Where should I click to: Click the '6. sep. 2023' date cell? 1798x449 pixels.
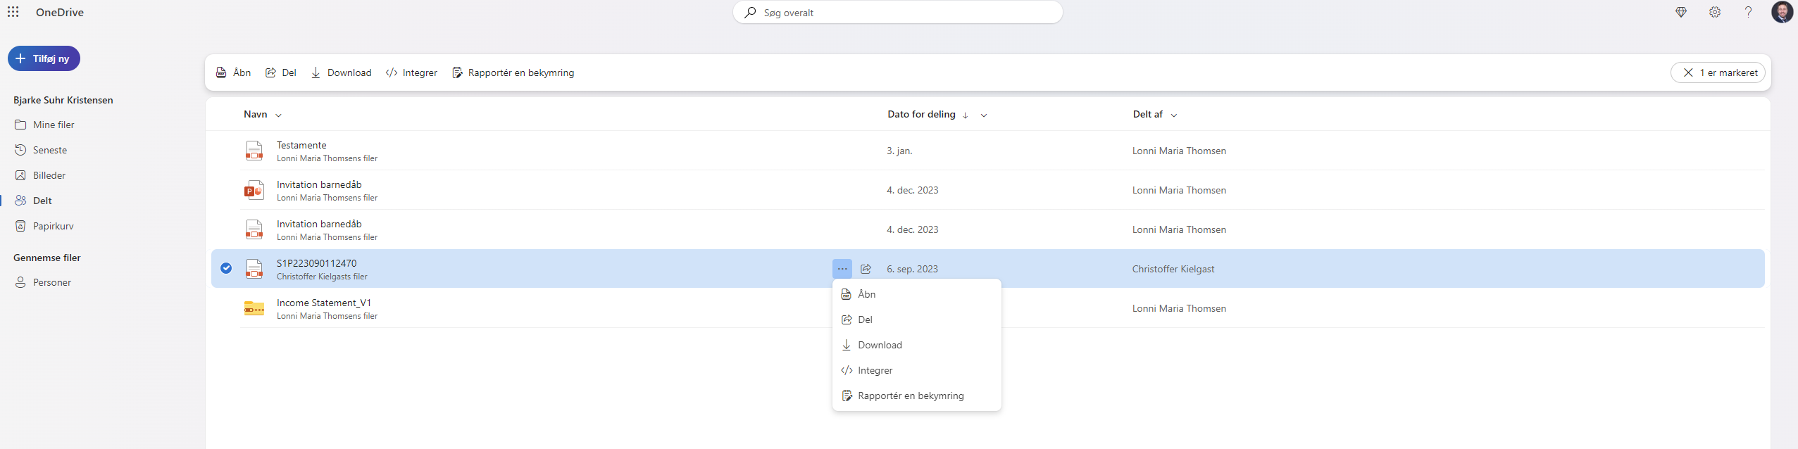[x=912, y=269]
